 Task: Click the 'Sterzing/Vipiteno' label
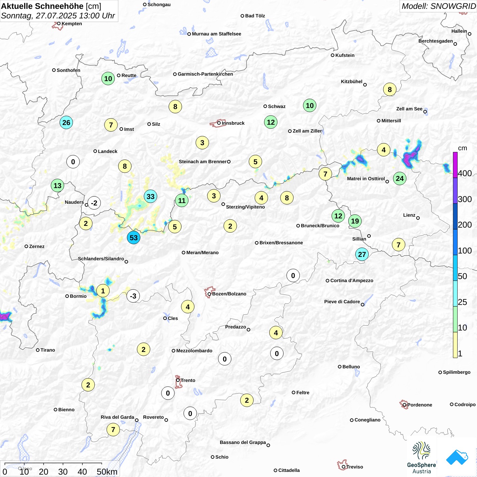click(245, 207)
